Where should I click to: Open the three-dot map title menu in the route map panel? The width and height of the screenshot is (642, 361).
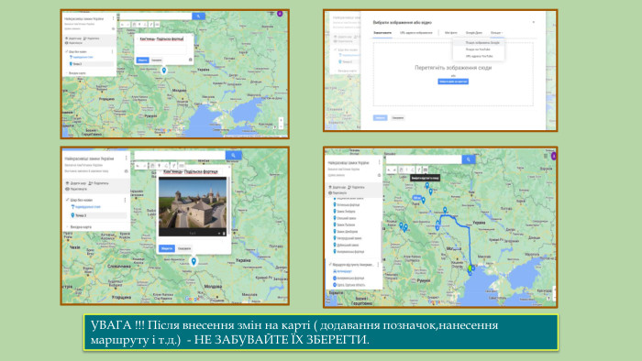[379, 162]
